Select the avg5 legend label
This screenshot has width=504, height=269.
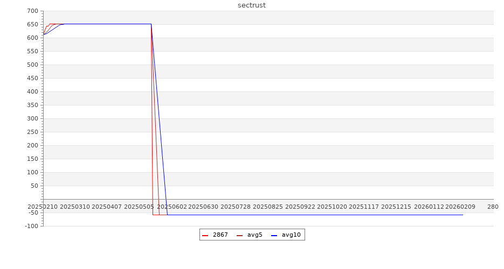click(254, 235)
